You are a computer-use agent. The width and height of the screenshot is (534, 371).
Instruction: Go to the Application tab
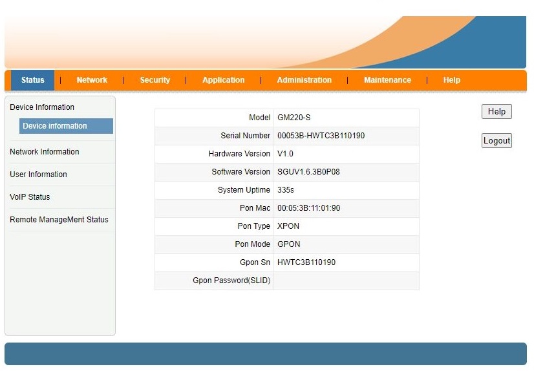223,80
